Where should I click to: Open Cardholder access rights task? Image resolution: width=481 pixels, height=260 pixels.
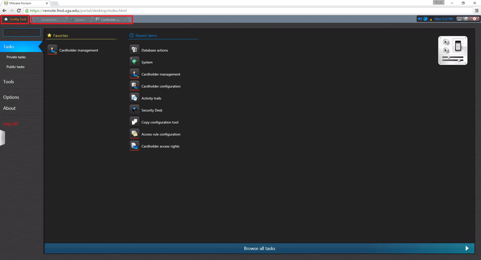(160, 146)
